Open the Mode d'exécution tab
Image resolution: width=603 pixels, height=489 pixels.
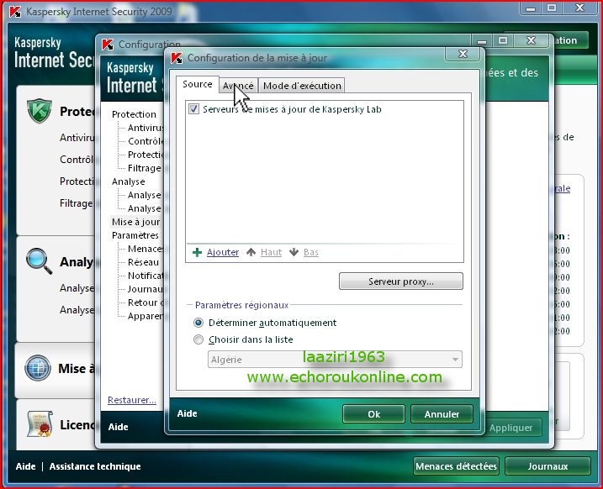pyautogui.click(x=302, y=86)
